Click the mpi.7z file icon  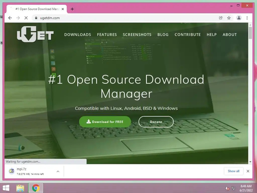(12, 171)
